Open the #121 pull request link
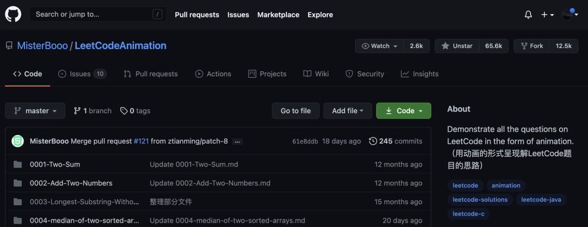Screen dimensions: 588x227 click(x=141, y=141)
